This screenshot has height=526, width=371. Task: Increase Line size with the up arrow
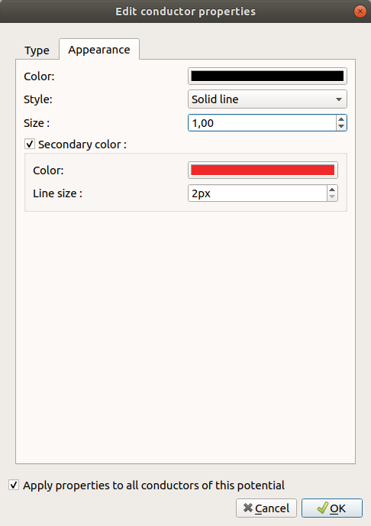click(332, 190)
